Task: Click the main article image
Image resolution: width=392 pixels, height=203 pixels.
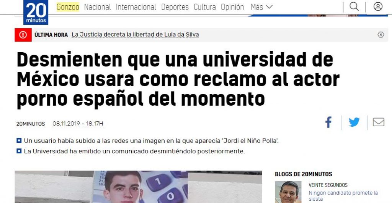Action: point(139,187)
